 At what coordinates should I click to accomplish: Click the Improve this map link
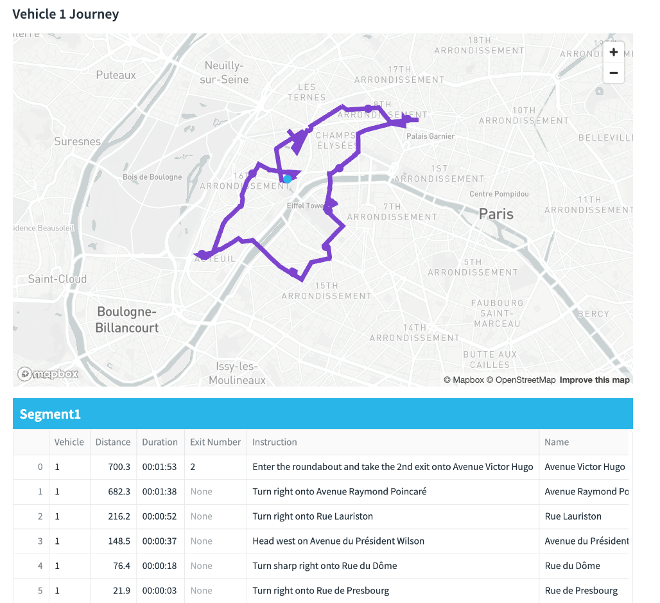click(x=595, y=380)
